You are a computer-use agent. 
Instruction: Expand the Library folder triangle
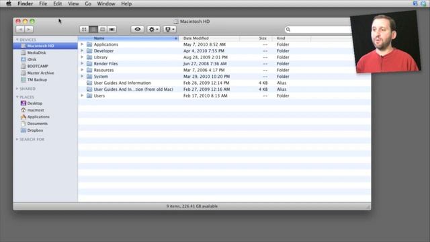pyautogui.click(x=82, y=57)
